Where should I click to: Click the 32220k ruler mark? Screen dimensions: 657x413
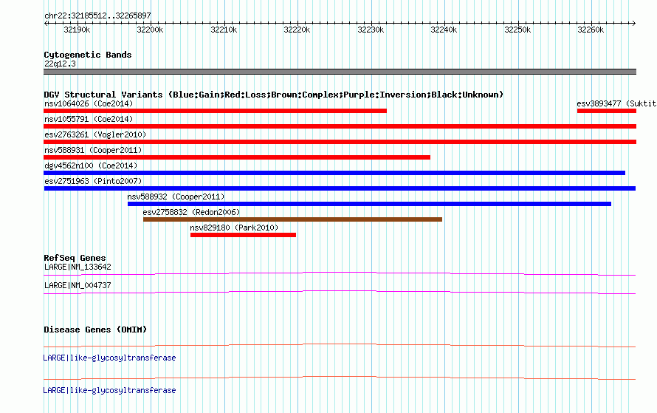tap(297, 30)
